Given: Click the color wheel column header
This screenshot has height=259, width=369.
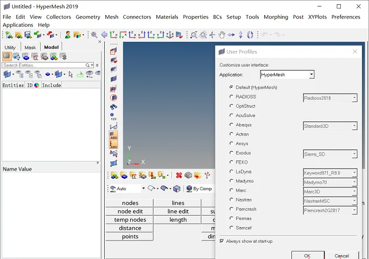Looking at the screenshot, I should tap(36, 85).
